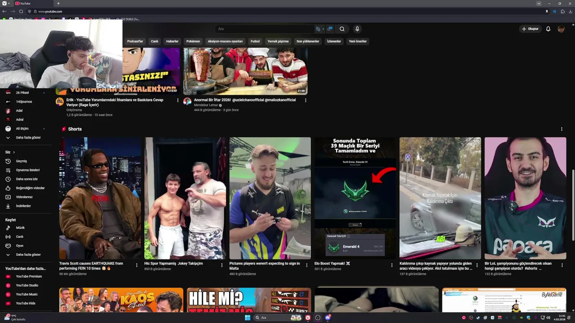The width and height of the screenshot is (575, 323).
Task: Click the Oluştur create button
Action: click(x=530, y=29)
